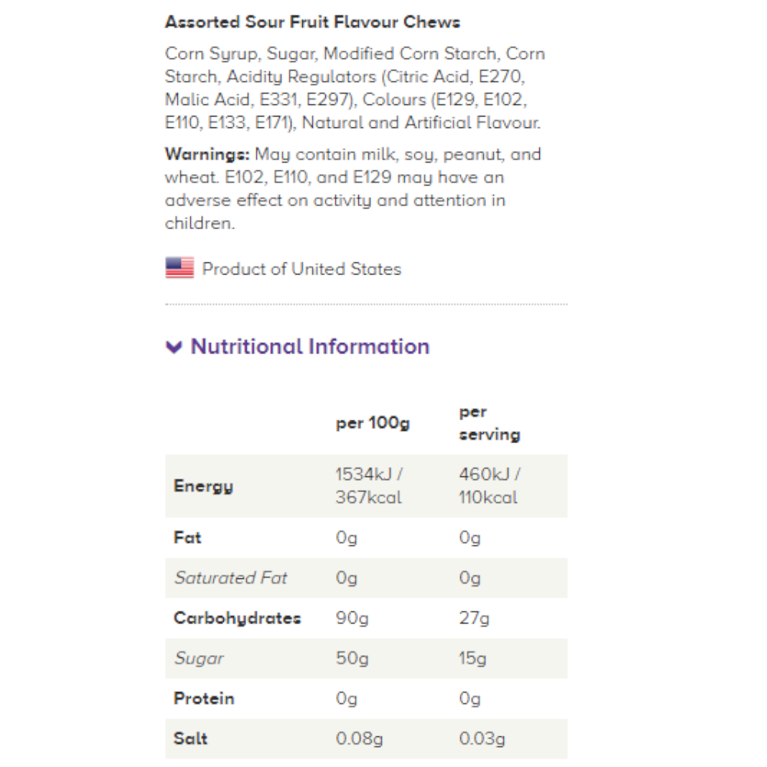Image resolution: width=767 pixels, height=767 pixels.
Task: Click the per 100g column header
Action: (372, 423)
